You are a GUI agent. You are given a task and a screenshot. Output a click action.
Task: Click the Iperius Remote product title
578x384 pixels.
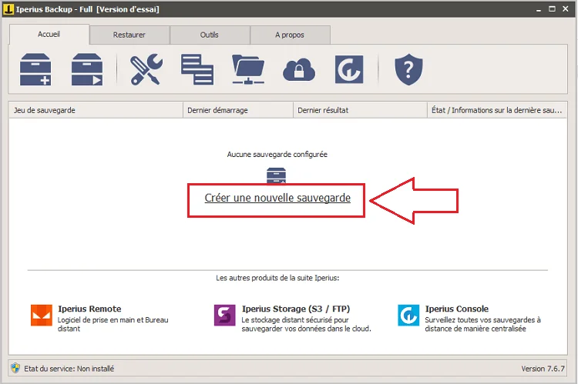pos(89,309)
